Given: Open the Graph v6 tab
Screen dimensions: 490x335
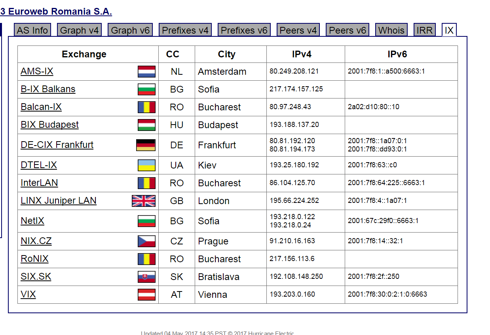Looking at the screenshot, I should click(x=130, y=30).
